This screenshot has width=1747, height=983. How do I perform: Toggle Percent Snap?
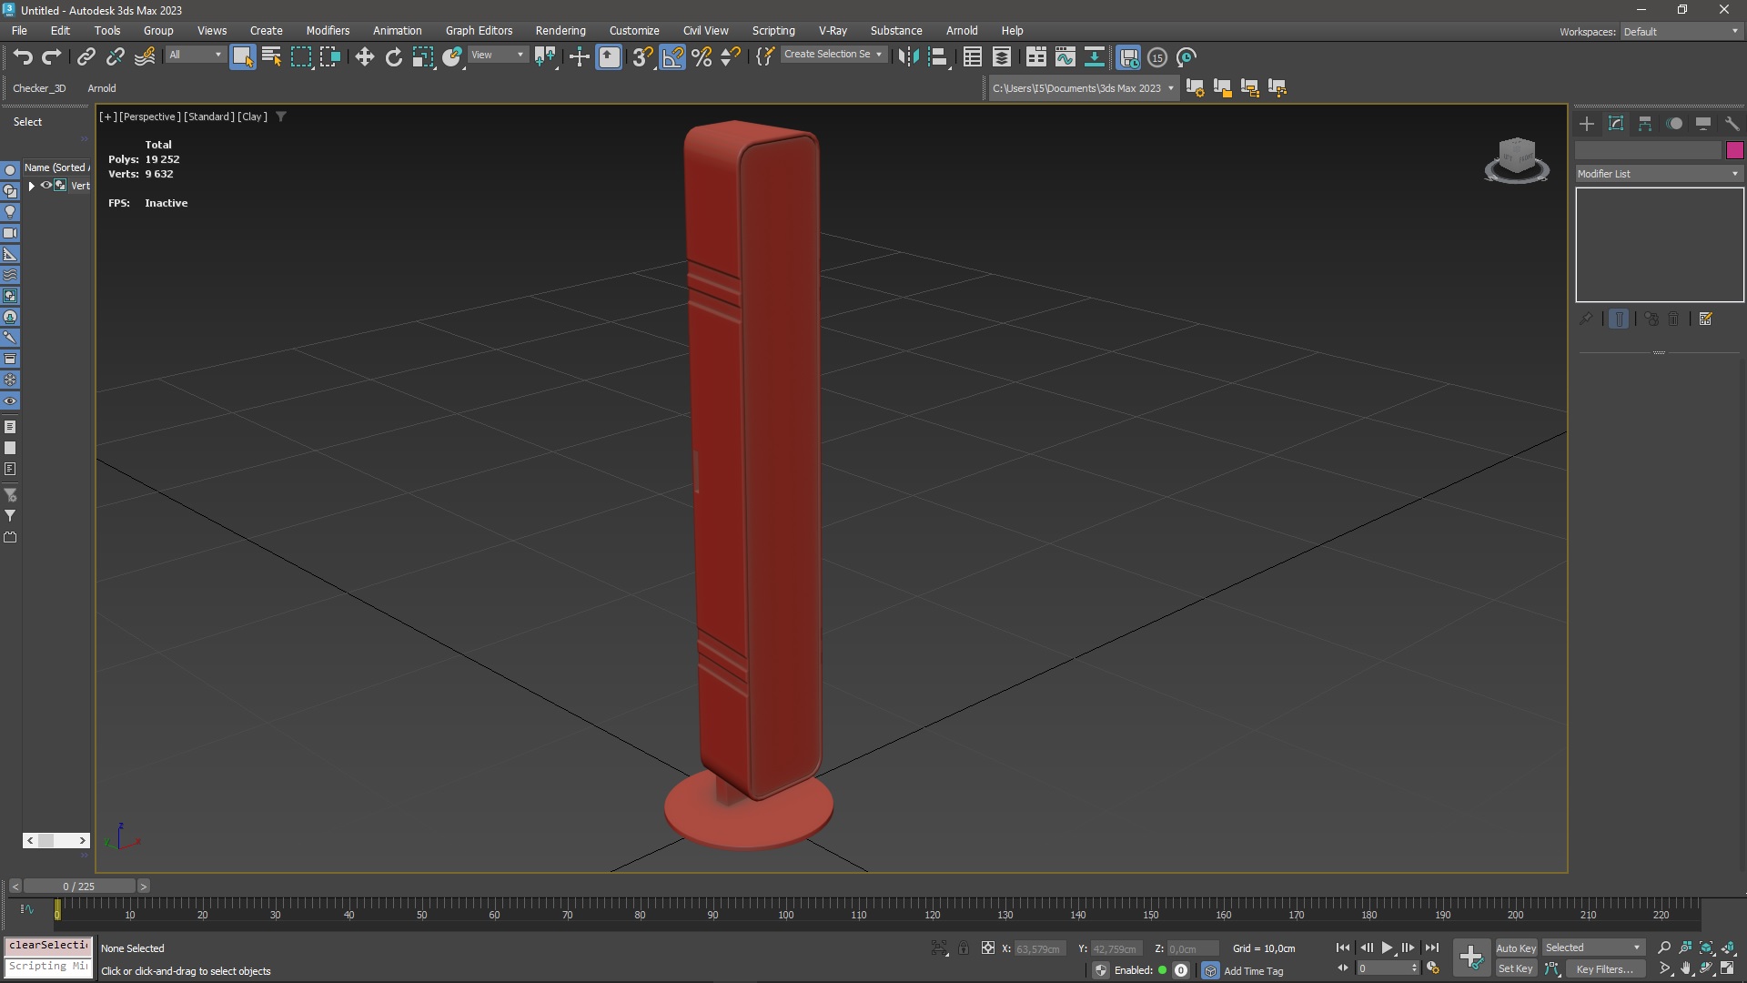point(702,56)
